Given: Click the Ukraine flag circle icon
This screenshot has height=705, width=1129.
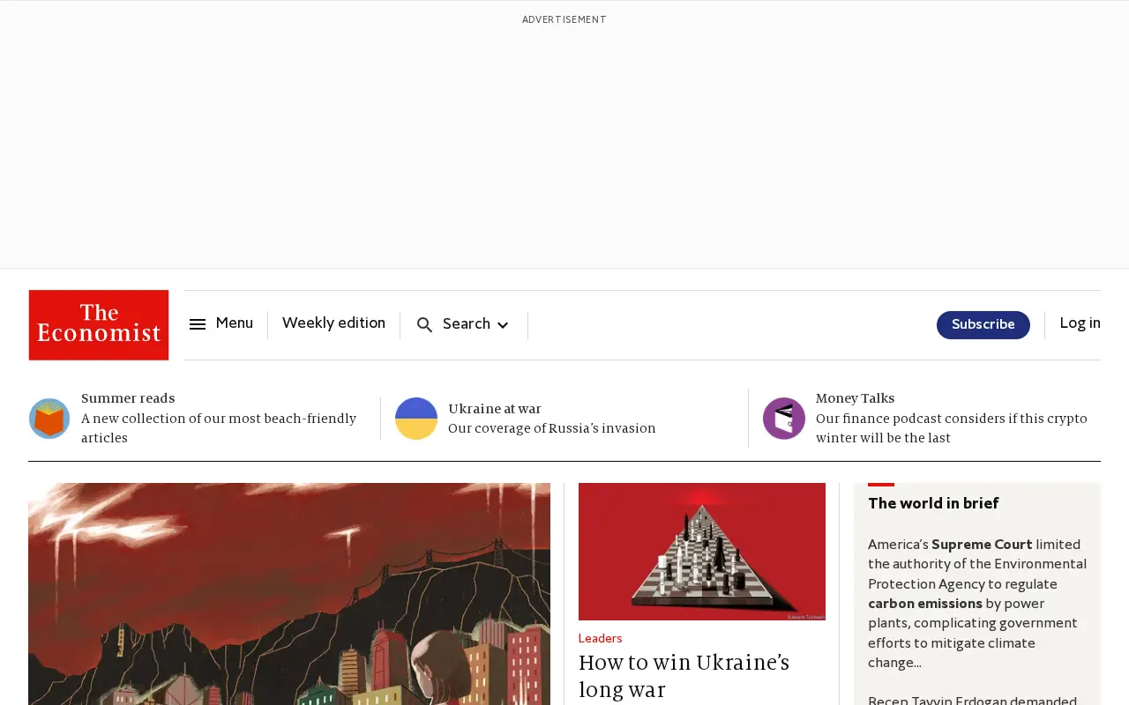Looking at the screenshot, I should tap(416, 419).
